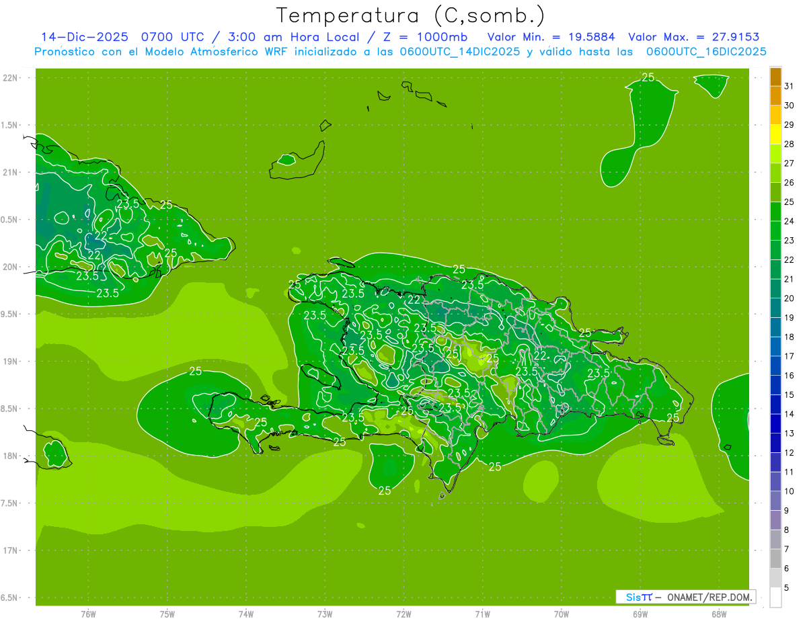Pick the colorbar swatch between 25 and 26

[775, 192]
